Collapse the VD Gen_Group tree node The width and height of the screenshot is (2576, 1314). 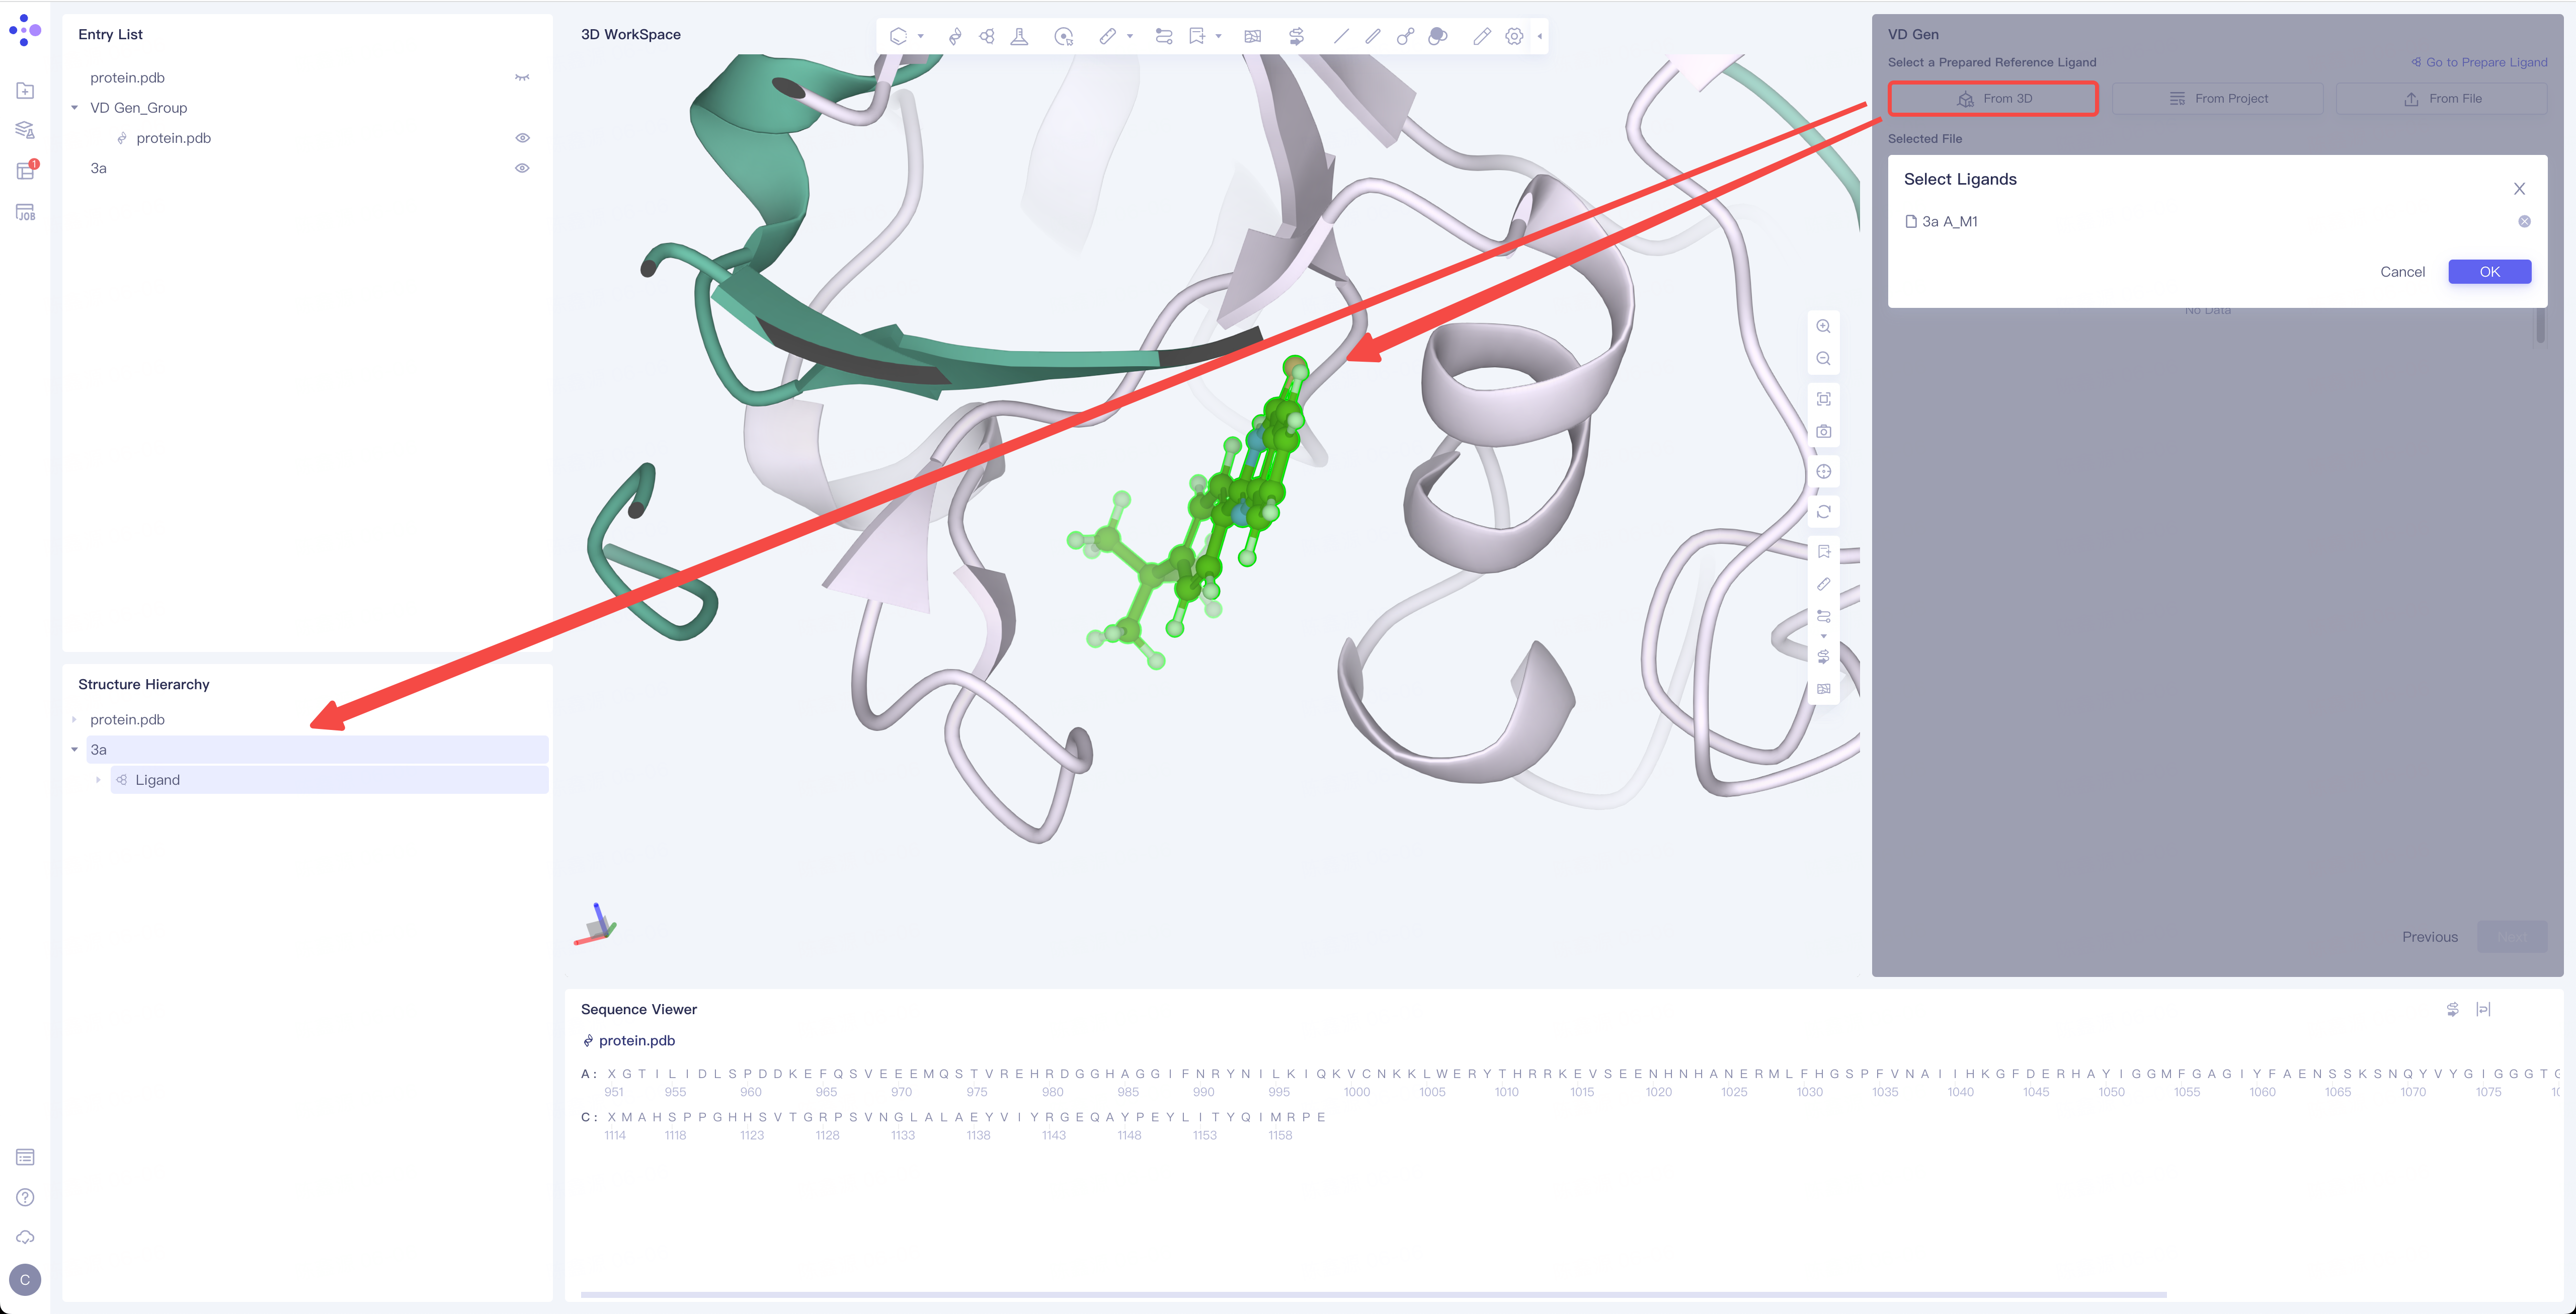click(74, 107)
